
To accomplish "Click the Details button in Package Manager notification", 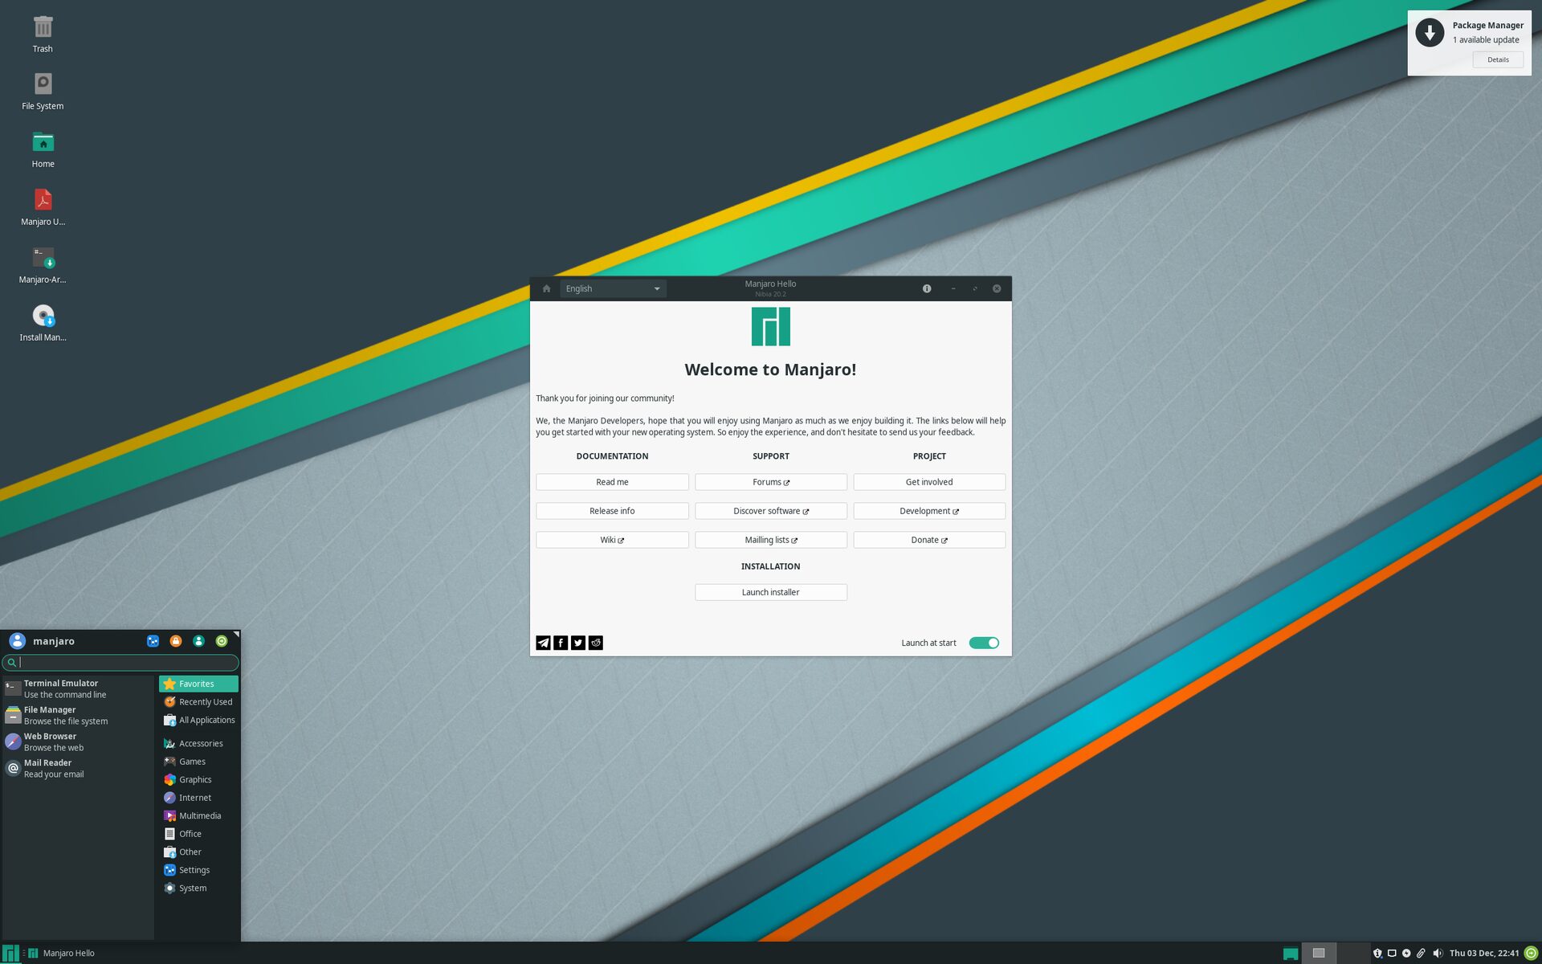I will (1498, 59).
